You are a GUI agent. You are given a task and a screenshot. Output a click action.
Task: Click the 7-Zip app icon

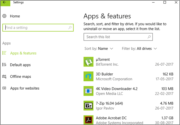tap(88, 106)
